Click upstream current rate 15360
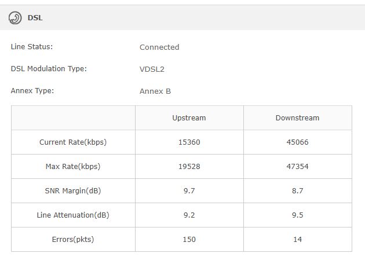The height and width of the screenshot is (257, 365). [x=189, y=142]
